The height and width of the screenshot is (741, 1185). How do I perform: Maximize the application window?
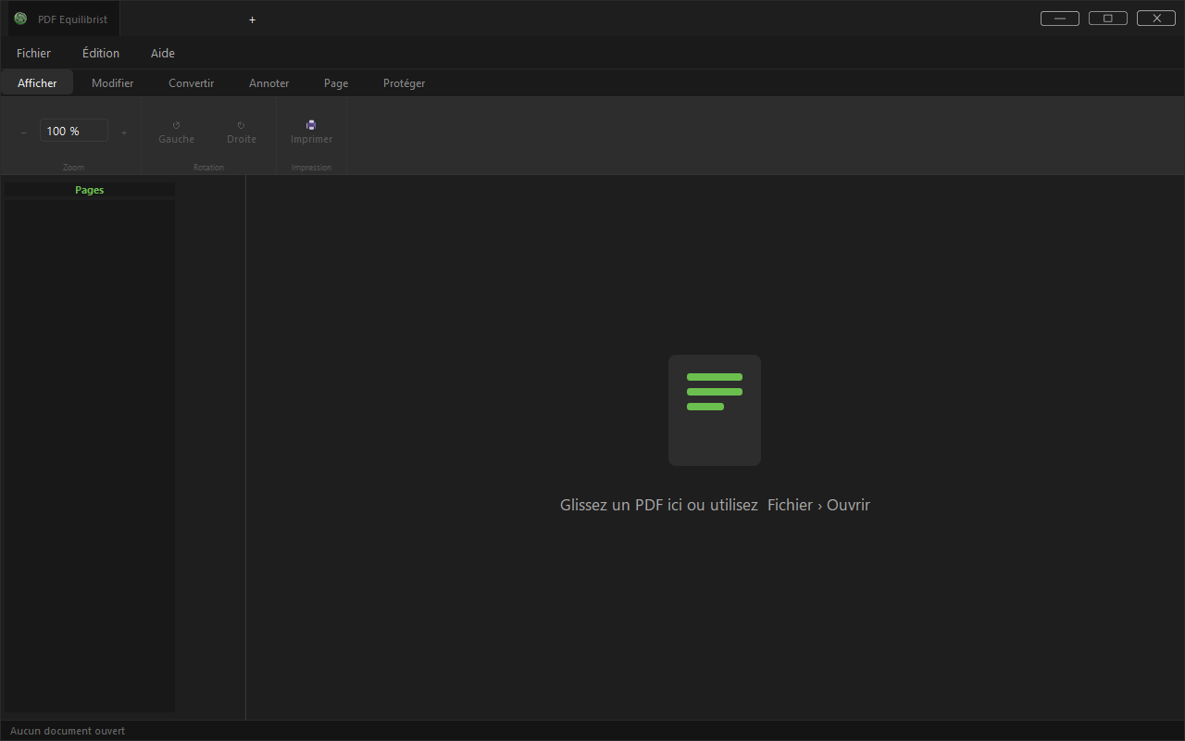(1108, 18)
